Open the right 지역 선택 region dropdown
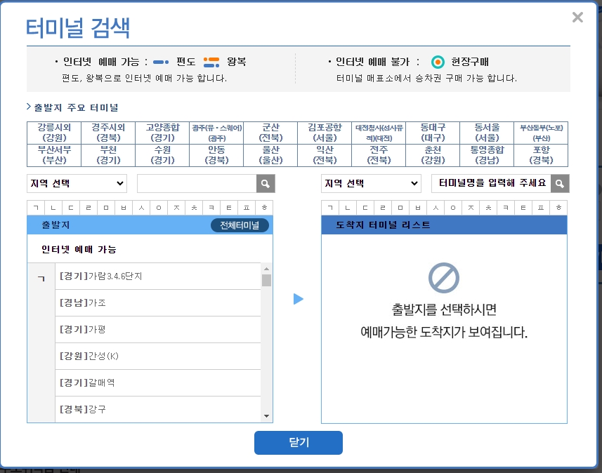The width and height of the screenshot is (602, 473). pos(370,183)
